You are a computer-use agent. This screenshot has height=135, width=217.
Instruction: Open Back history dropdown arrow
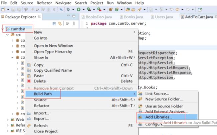click(182, 9)
